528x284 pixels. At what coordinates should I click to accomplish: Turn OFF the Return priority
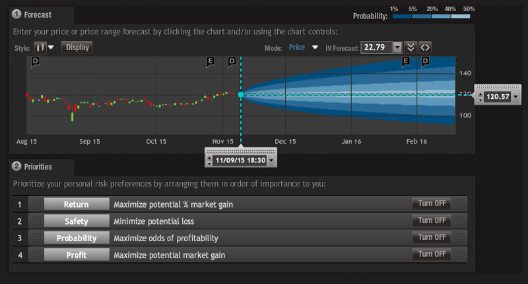click(432, 204)
